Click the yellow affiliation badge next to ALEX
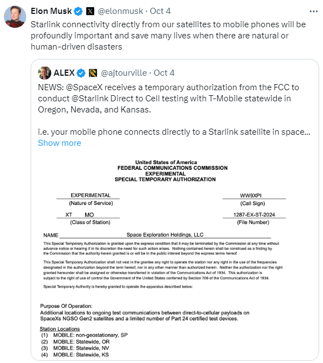The width and height of the screenshot is (323, 363). [93, 73]
